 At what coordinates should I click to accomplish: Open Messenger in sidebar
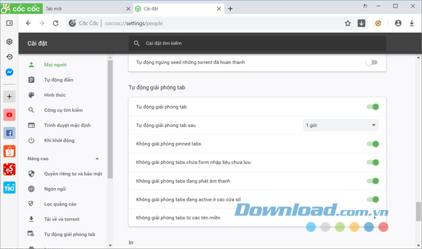[9, 72]
